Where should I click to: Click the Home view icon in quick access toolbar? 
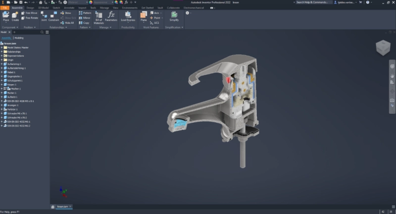pos(41,2)
